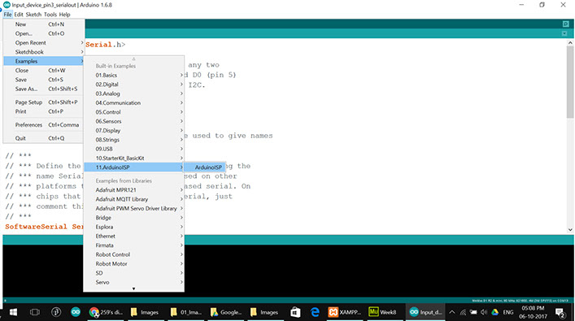Expand 09.USB examples
Viewport: 575px width, 321px height.
coord(134,149)
